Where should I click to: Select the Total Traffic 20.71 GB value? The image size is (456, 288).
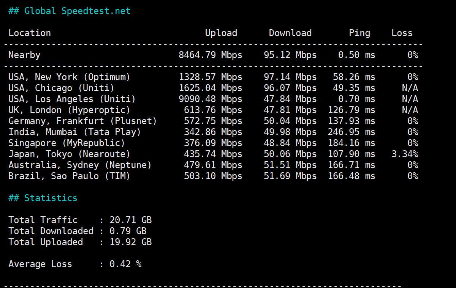click(x=130, y=220)
